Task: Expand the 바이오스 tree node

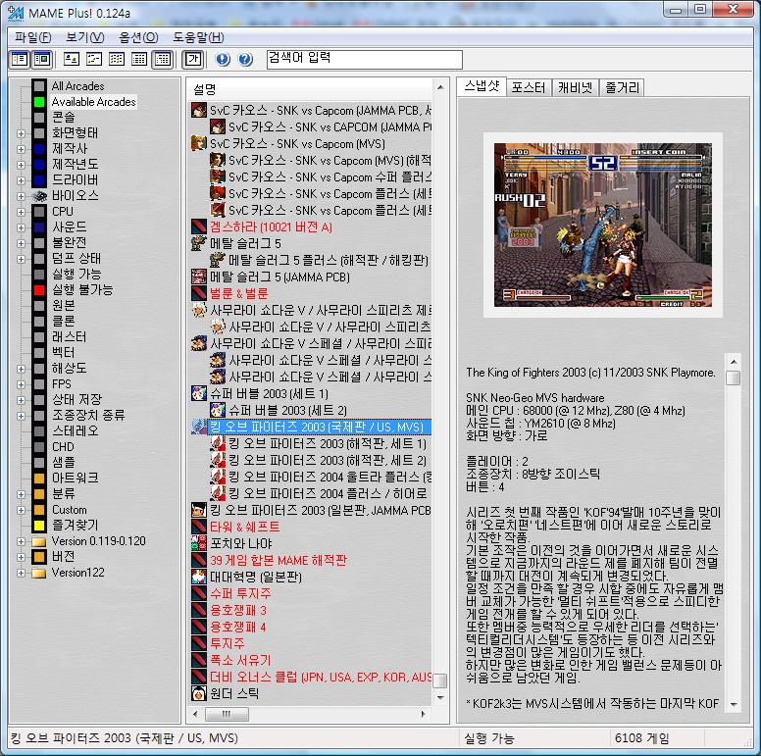Action: tap(21, 196)
